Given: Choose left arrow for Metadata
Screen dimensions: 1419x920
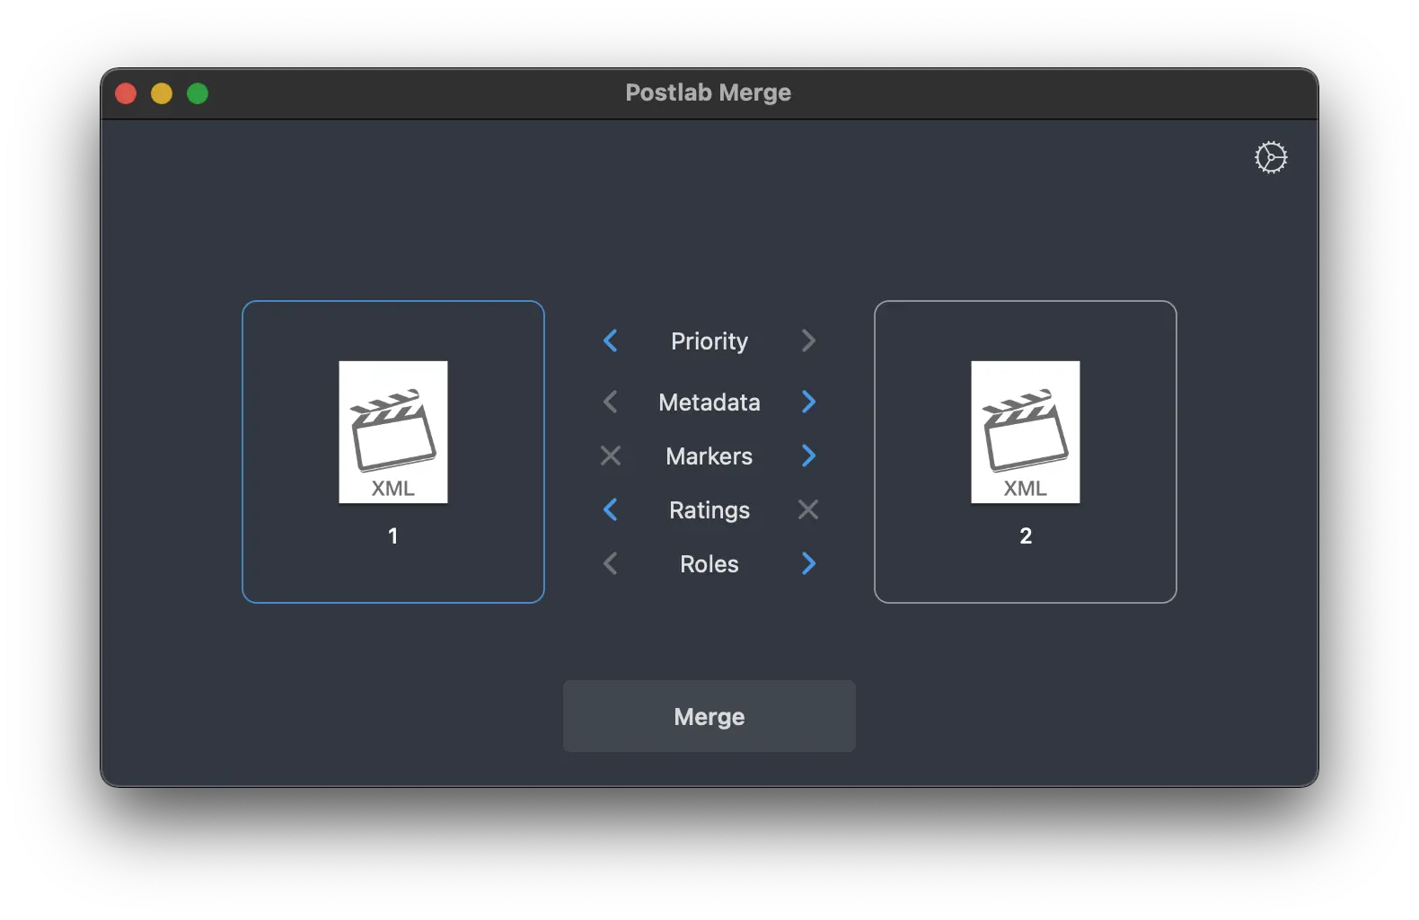Looking at the screenshot, I should (611, 402).
